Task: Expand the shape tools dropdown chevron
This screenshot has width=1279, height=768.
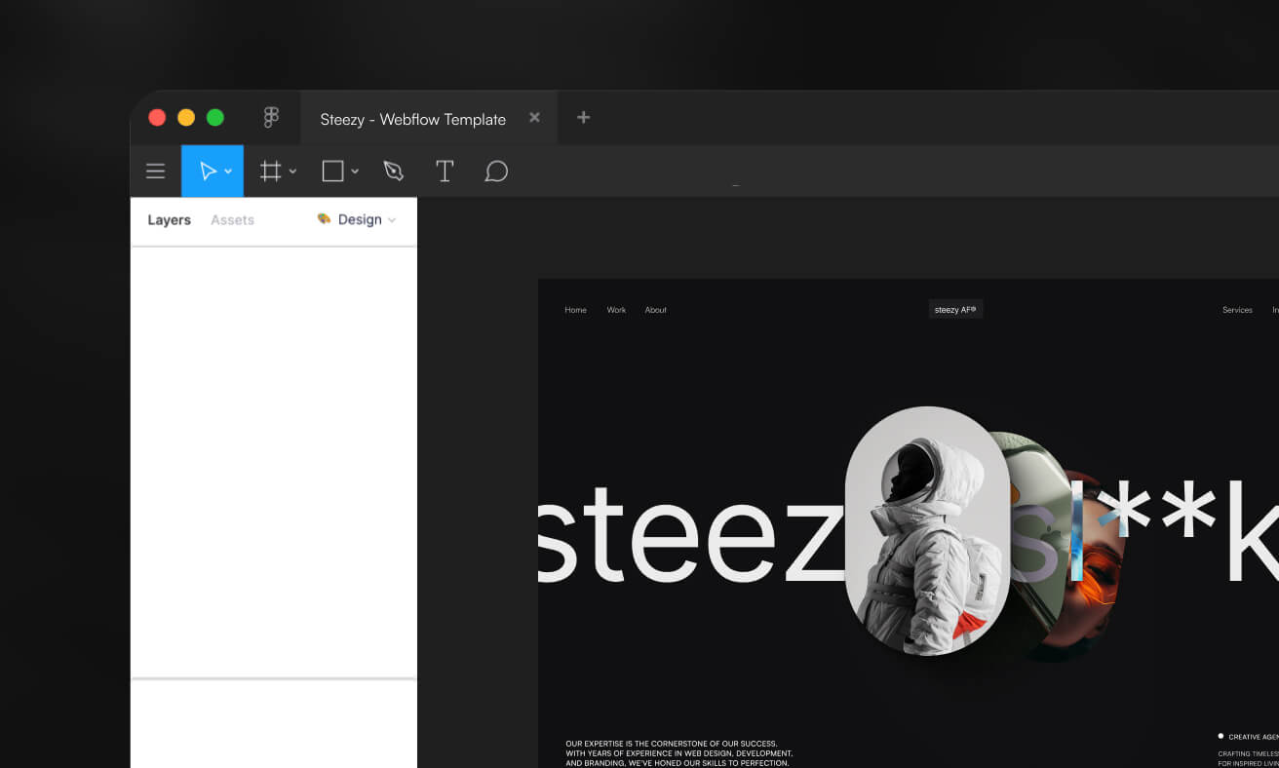Action: (x=355, y=172)
